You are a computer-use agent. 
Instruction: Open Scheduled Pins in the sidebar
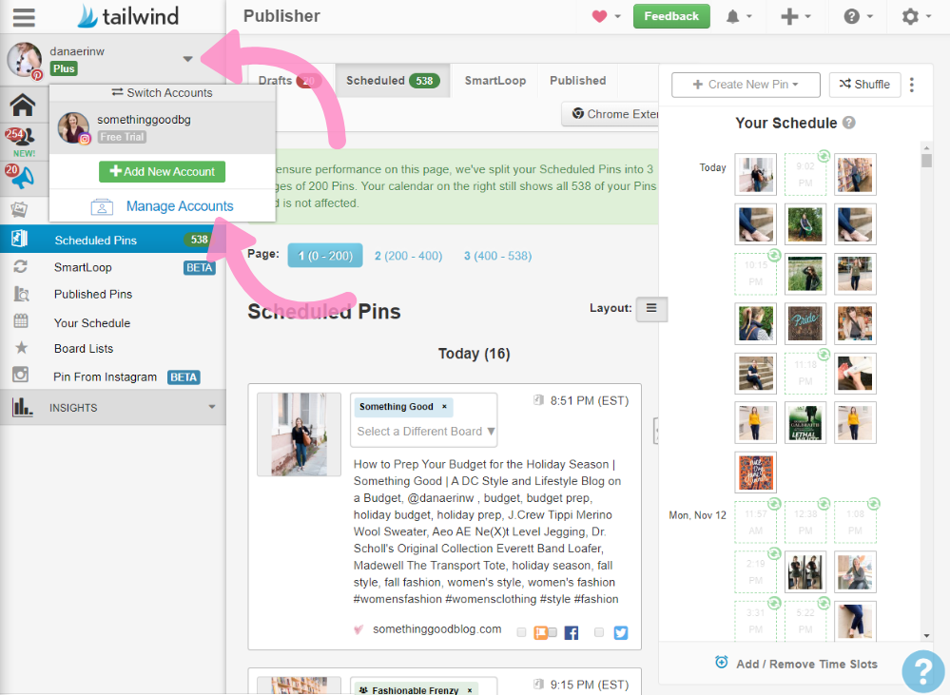pyautogui.click(x=113, y=240)
